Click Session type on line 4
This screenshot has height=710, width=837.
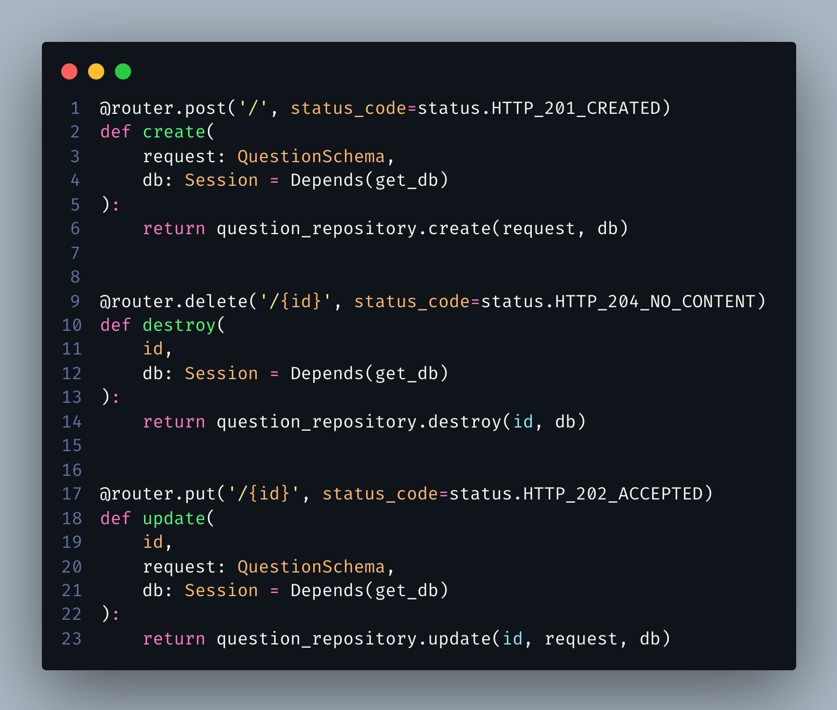[x=221, y=180]
